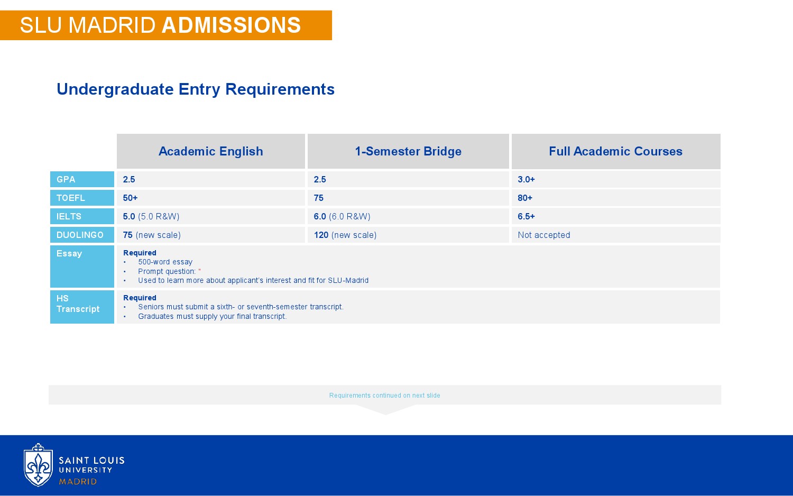Image resolution: width=793 pixels, height=496 pixels.
Task: Click the HS Transcript row label
Action: click(x=82, y=307)
